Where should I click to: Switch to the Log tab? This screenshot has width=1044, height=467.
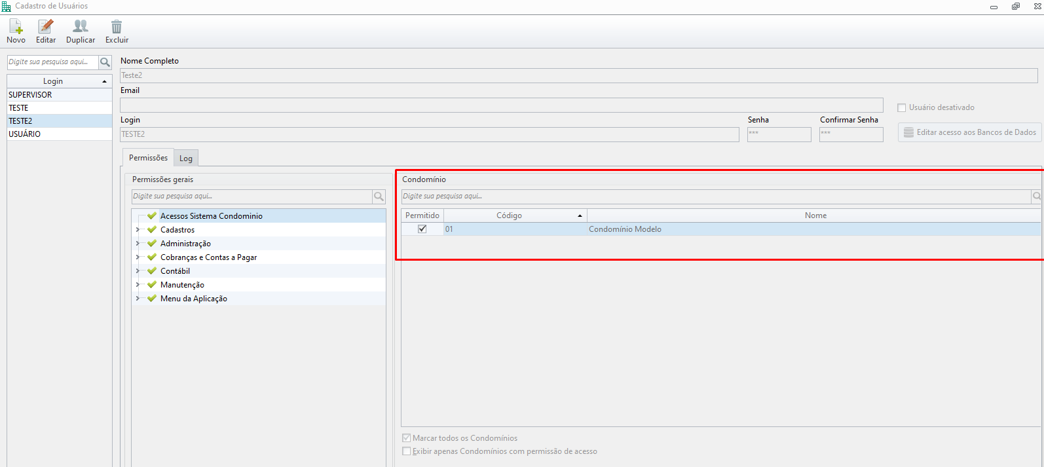click(x=186, y=159)
